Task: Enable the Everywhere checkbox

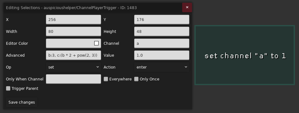Action: (106, 79)
